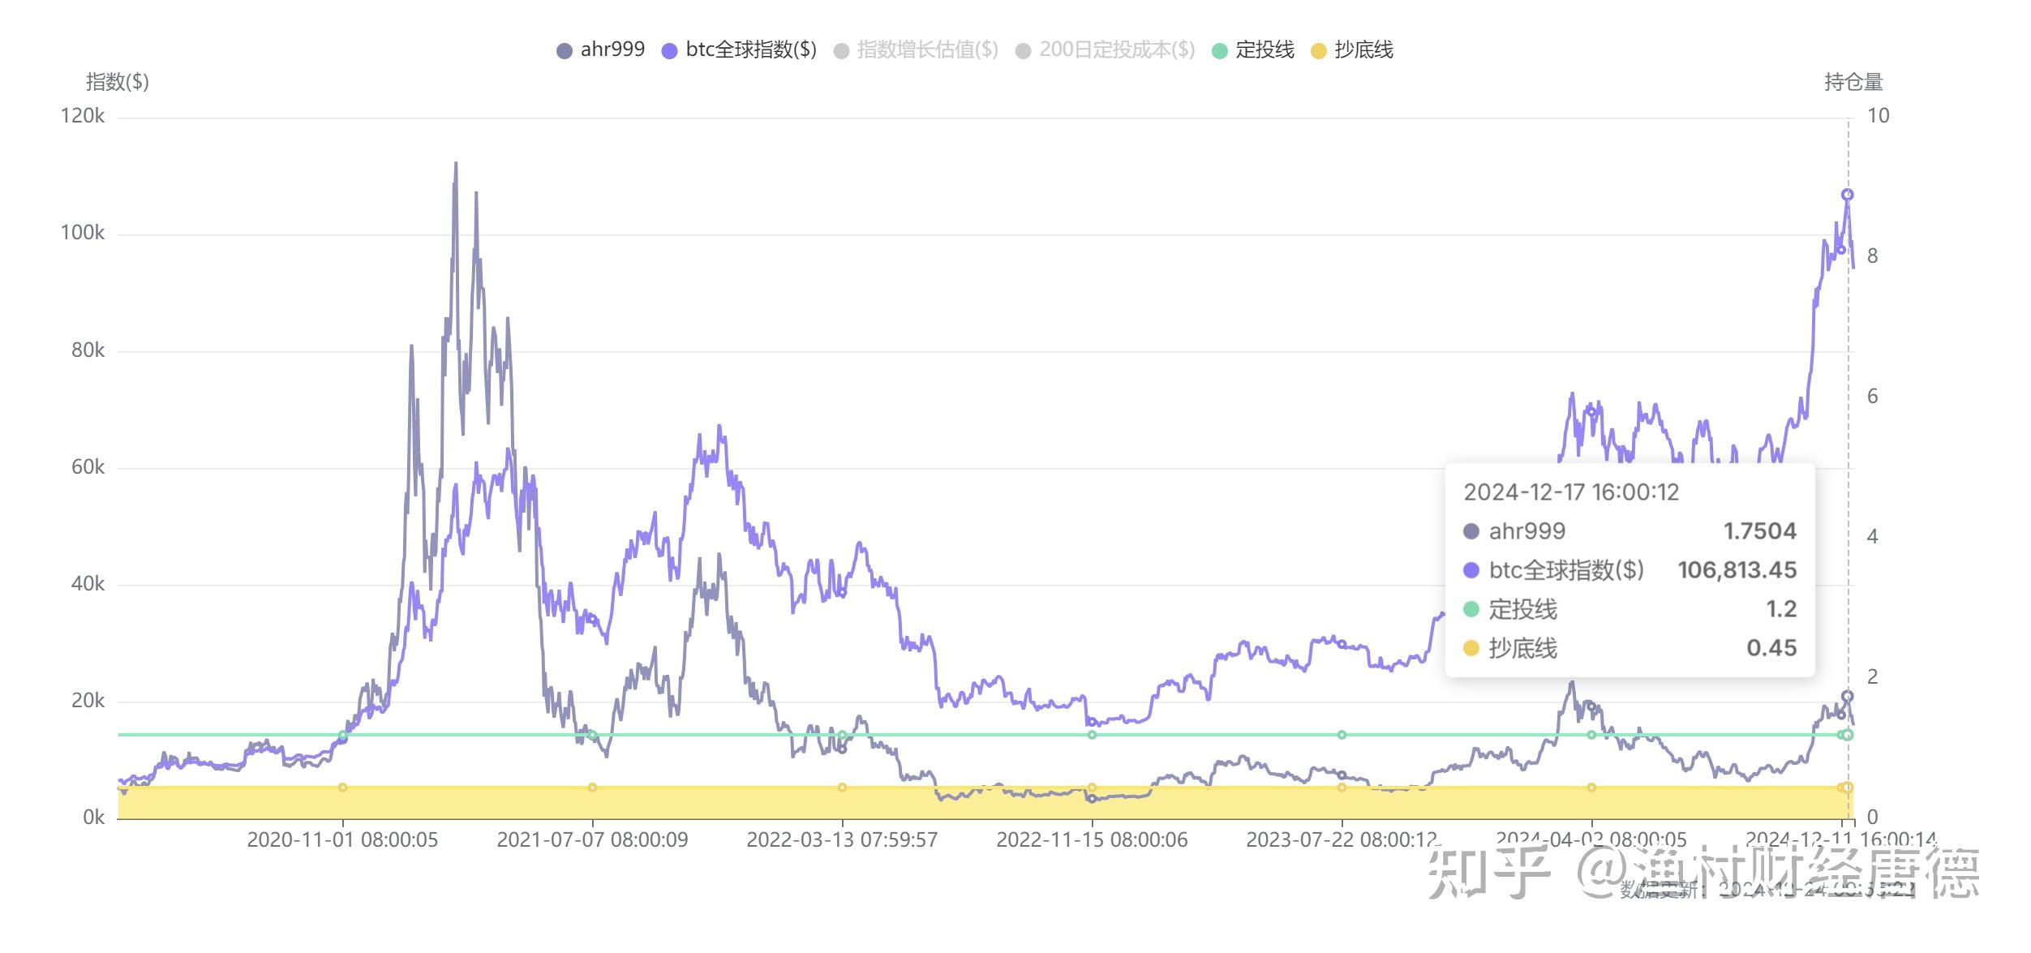Click ahr999 data point on hover line
The image size is (2031, 953).
pyautogui.click(x=1848, y=696)
